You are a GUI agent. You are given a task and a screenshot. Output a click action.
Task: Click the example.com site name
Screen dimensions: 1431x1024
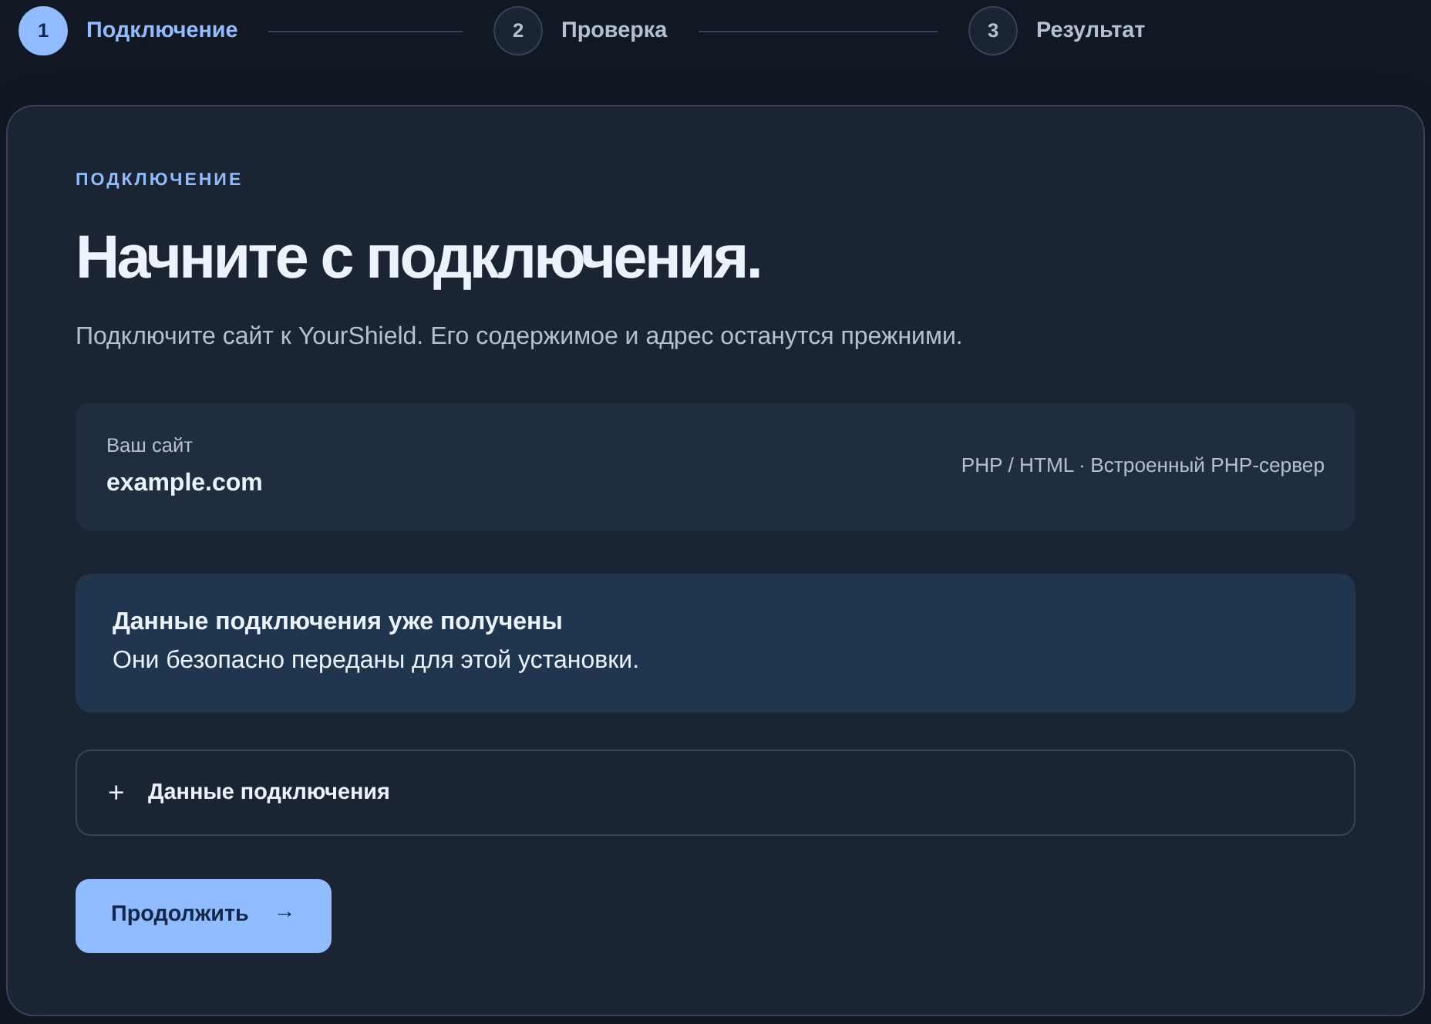[184, 483]
